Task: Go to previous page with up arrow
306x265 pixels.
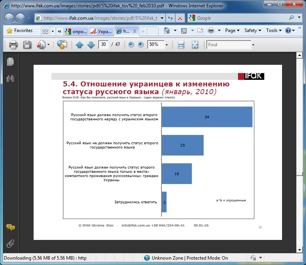Action: 79,45
